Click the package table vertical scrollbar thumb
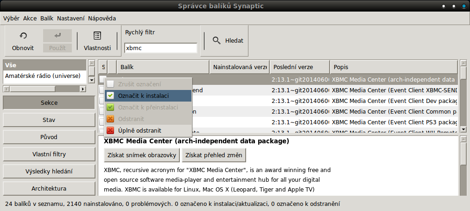Image resolution: width=470 pixels, height=211 pixels. click(464, 72)
